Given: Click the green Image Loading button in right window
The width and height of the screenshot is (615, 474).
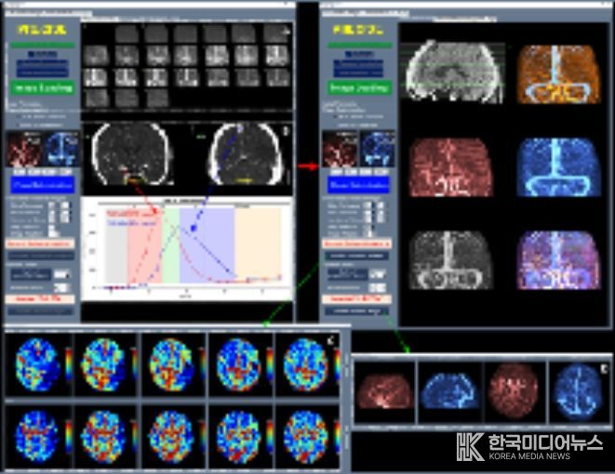Looking at the screenshot, I should click(358, 88).
